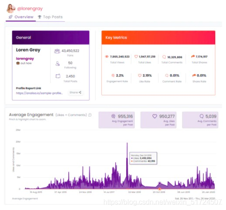
Task: Click the lorengray profile avatar
Action: point(11,9)
